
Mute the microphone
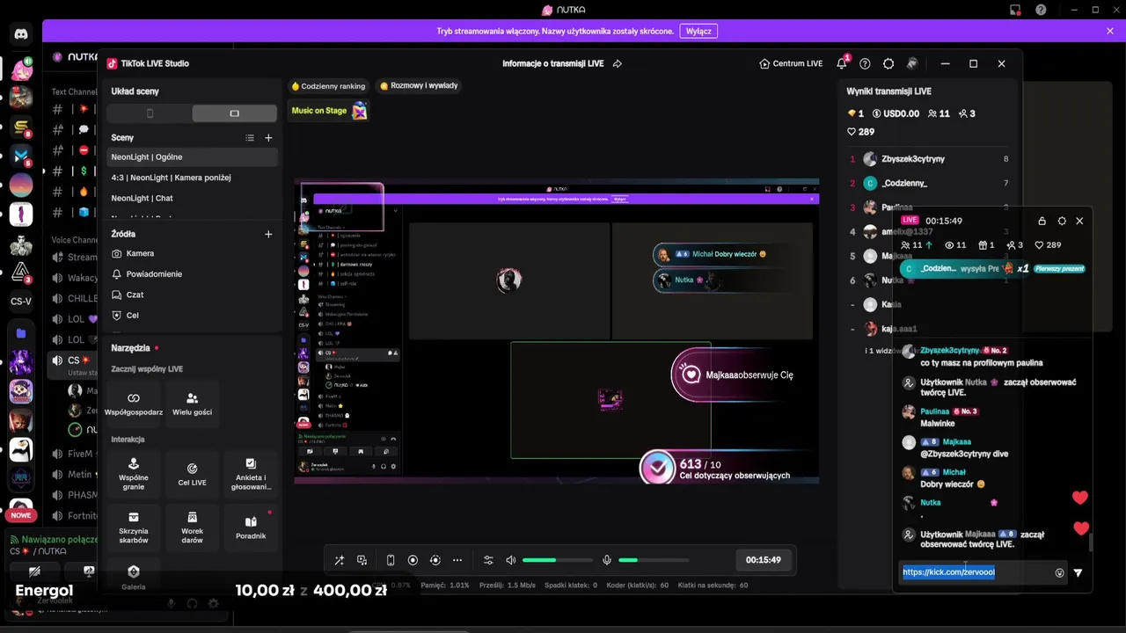pos(606,560)
